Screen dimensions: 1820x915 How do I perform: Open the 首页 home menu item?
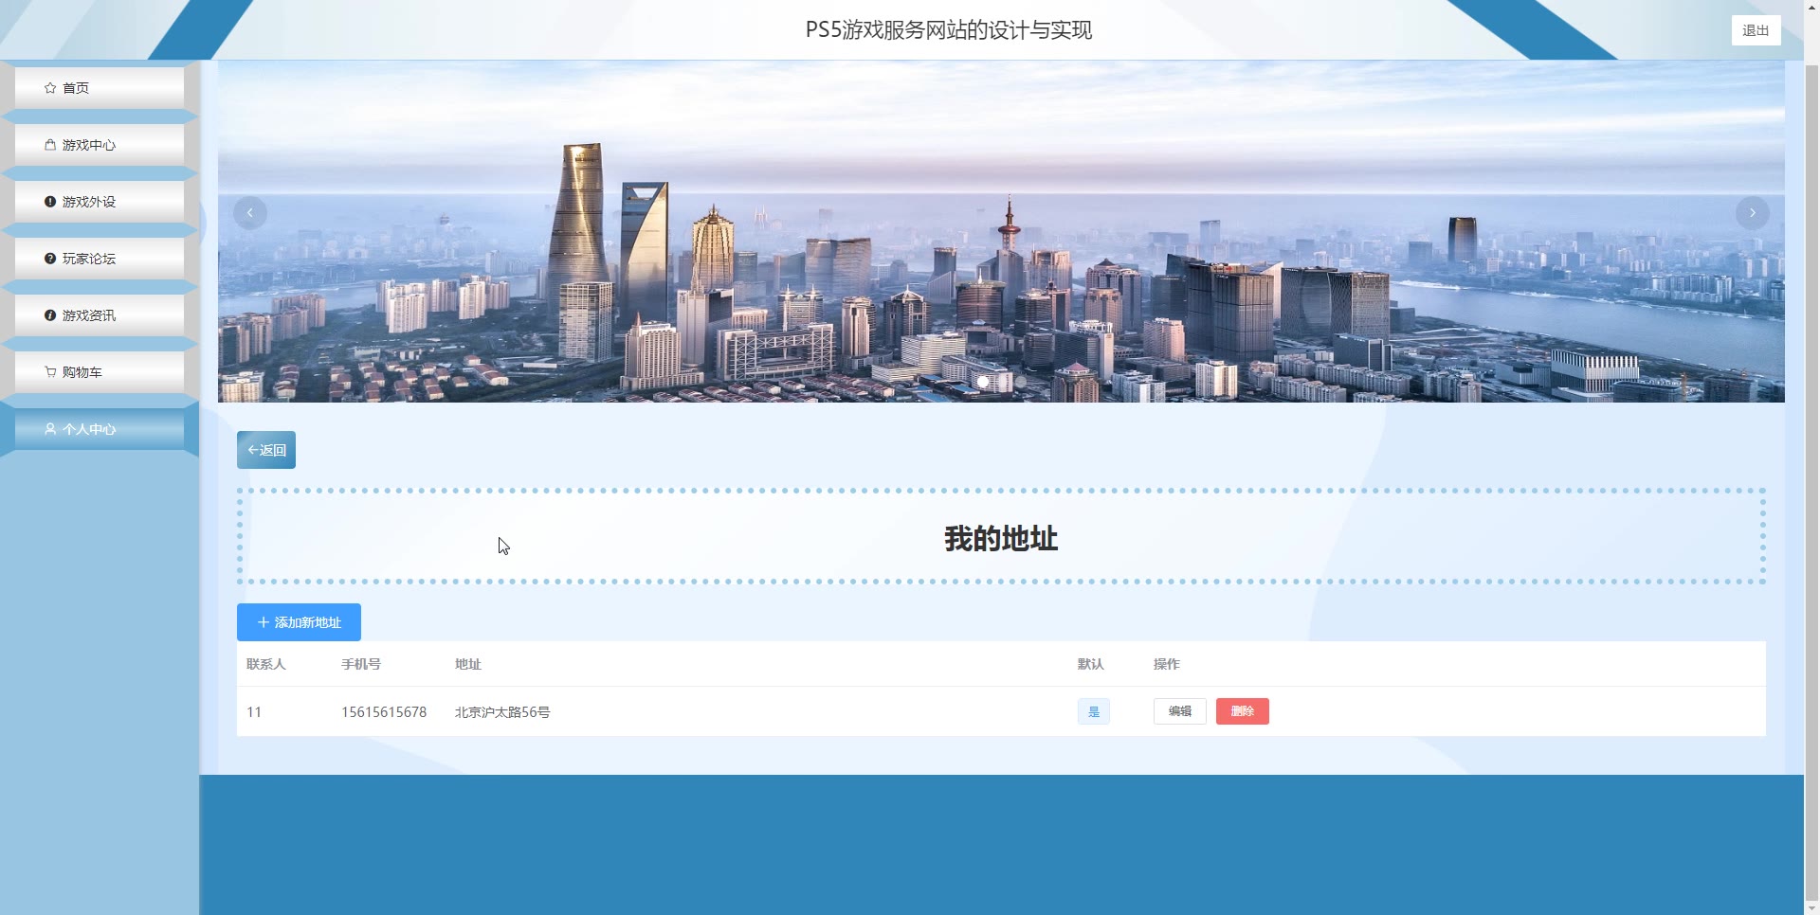100,88
